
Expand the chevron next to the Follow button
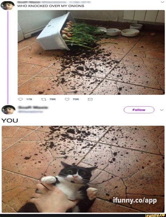coord(161,110)
